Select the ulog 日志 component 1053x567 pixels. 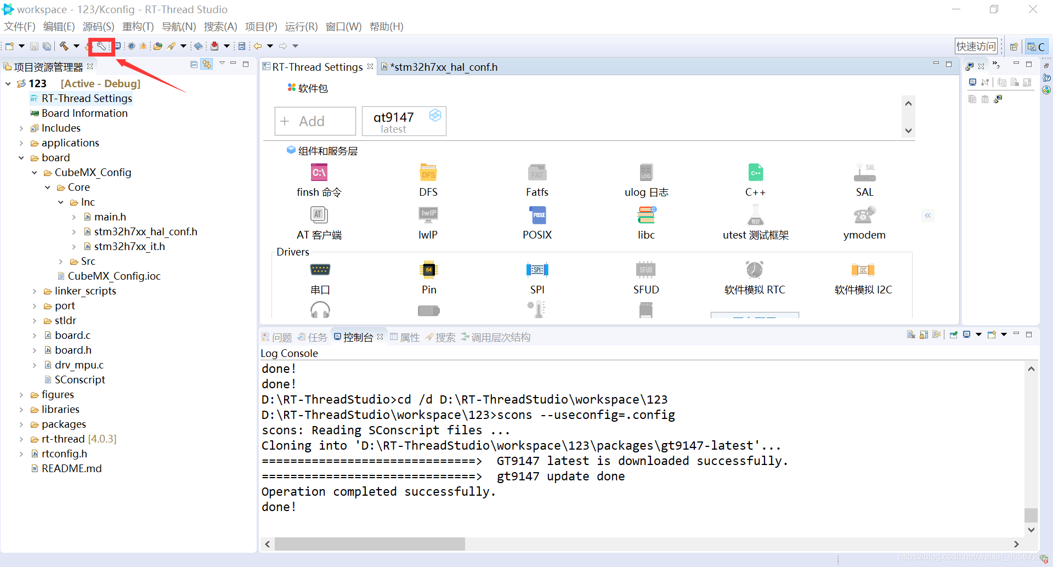[646, 180]
